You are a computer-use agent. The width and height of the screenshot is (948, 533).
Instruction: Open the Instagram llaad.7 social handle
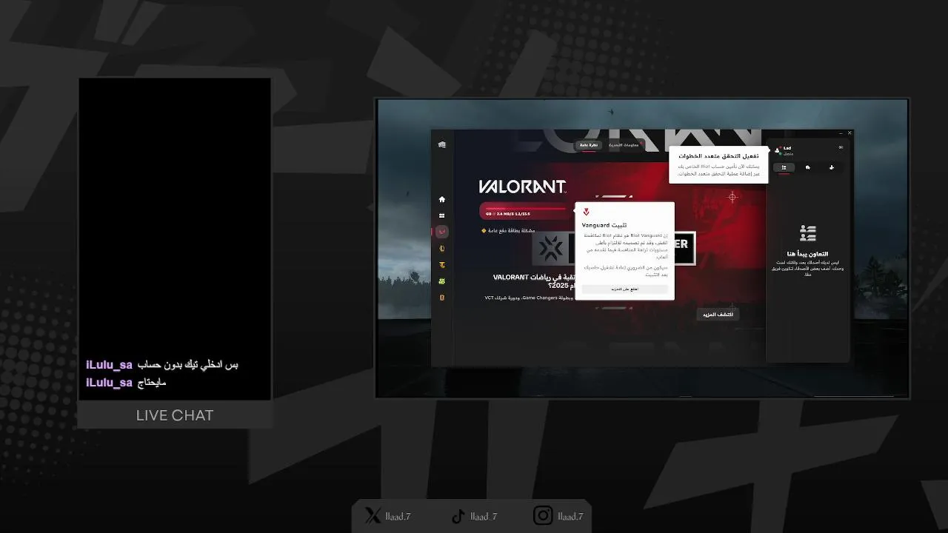click(558, 516)
